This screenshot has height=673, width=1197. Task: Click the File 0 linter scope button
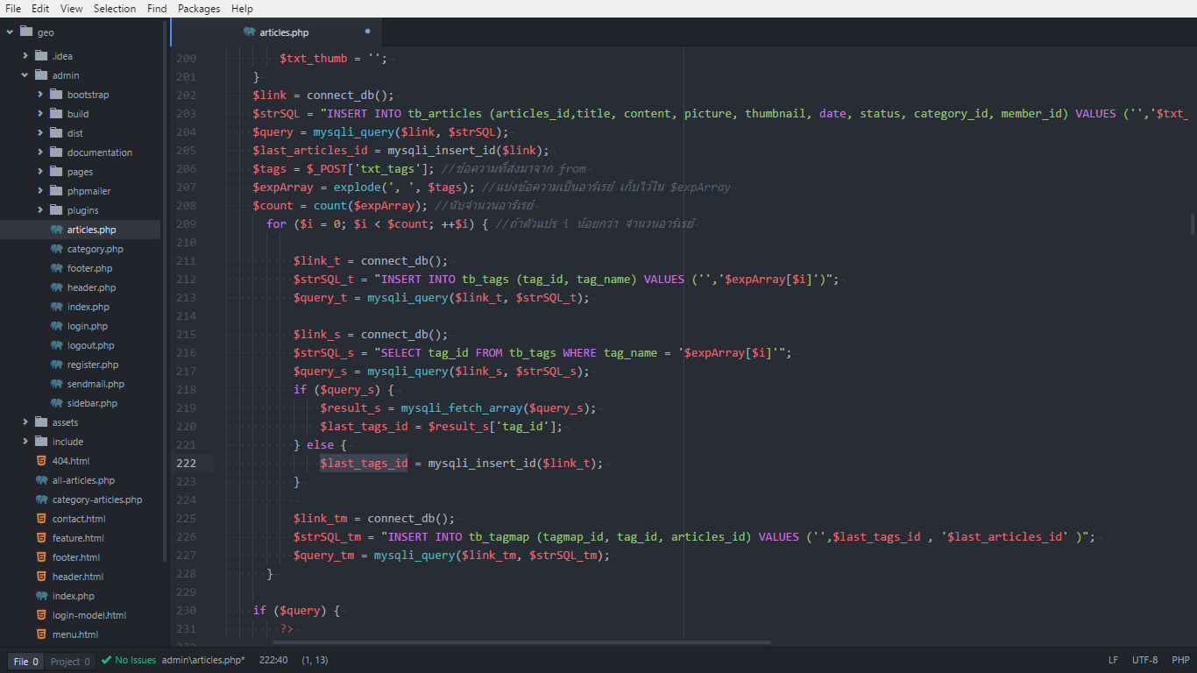click(x=25, y=662)
